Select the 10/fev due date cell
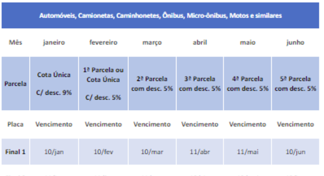Viewport: 324px width, 176px height. pyautogui.click(x=103, y=152)
